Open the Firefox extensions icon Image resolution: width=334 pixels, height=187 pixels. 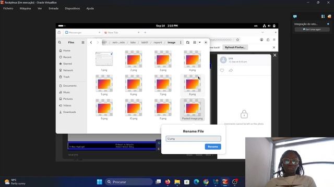[268, 39]
